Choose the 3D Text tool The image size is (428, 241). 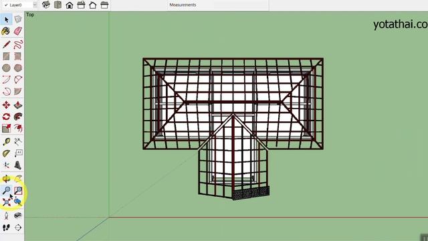pyautogui.click(x=18, y=165)
